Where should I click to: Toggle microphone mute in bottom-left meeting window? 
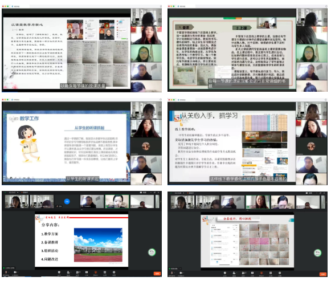click(6, 272)
